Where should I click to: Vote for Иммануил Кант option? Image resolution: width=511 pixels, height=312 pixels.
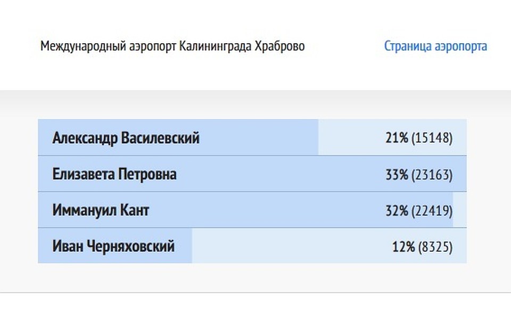(252, 210)
